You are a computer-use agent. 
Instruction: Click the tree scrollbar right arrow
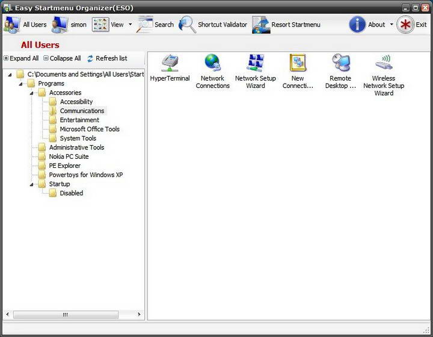[x=139, y=314]
